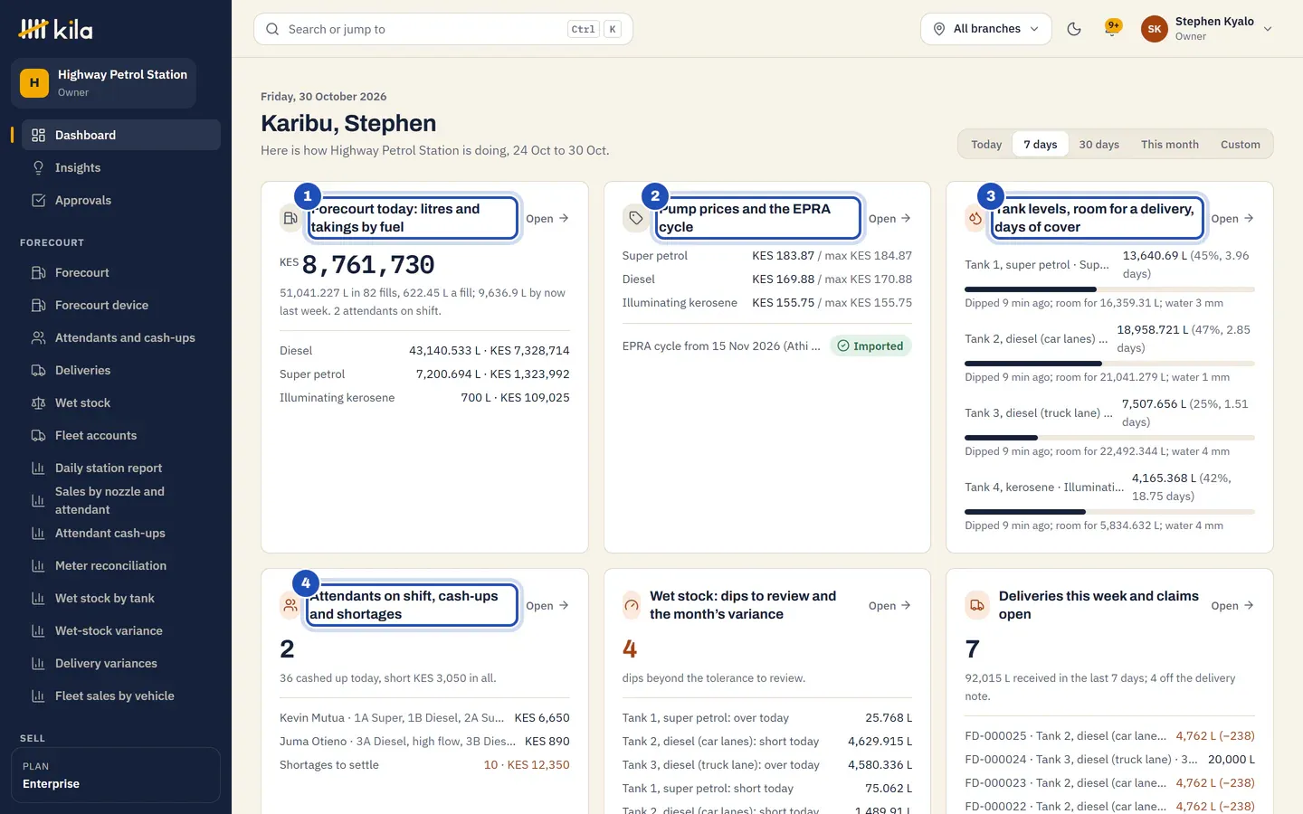Screen dimensions: 1303x814
Task: Open the Pump prices and EPRA card
Action: (889, 218)
